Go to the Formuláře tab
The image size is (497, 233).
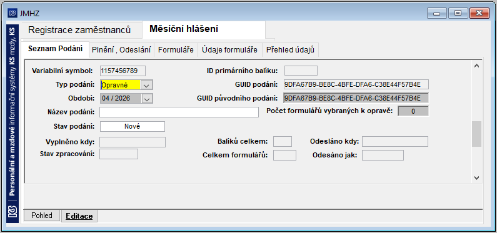[176, 50]
